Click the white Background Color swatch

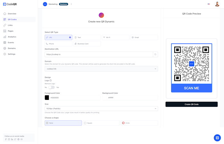104,98
